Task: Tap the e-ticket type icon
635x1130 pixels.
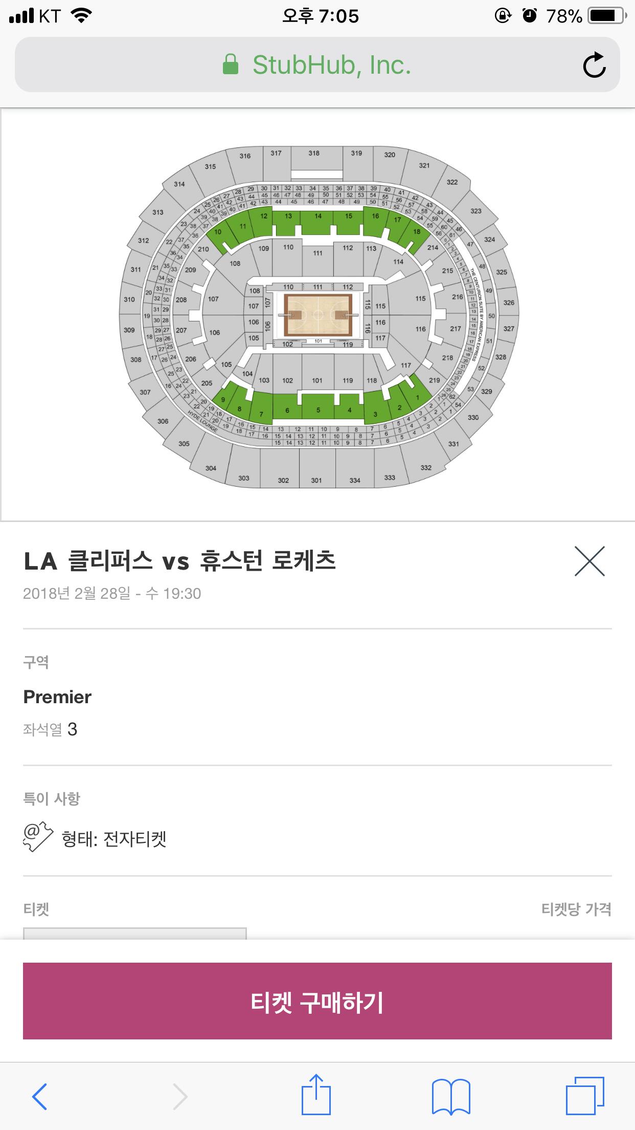Action: coord(38,837)
